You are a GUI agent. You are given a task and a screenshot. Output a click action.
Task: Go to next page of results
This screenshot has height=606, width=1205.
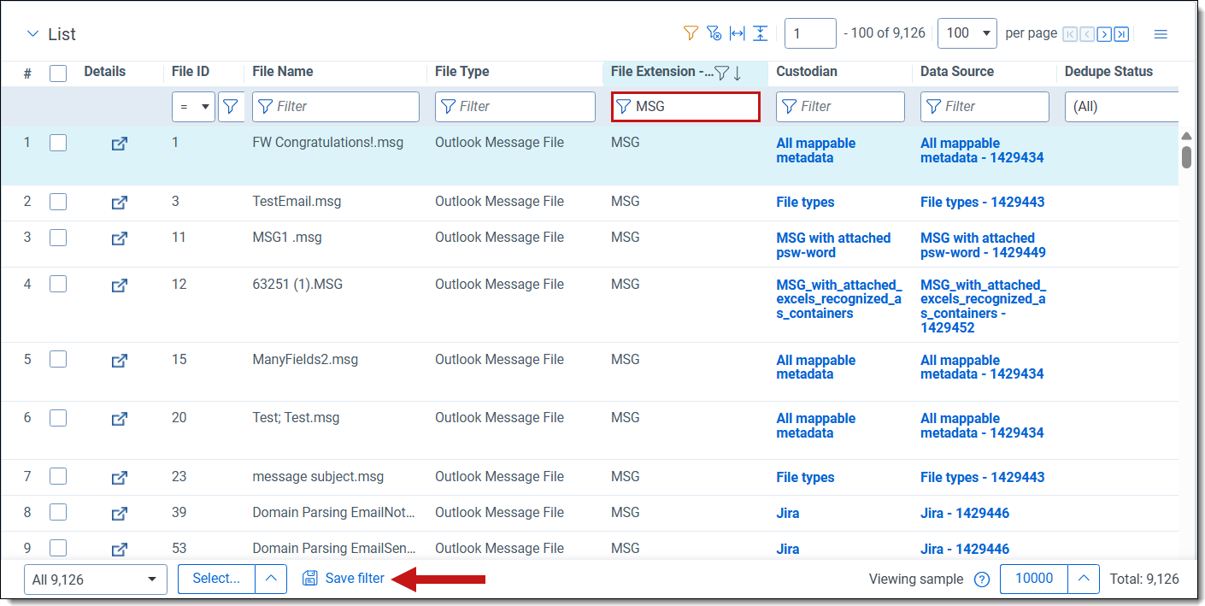[1104, 34]
